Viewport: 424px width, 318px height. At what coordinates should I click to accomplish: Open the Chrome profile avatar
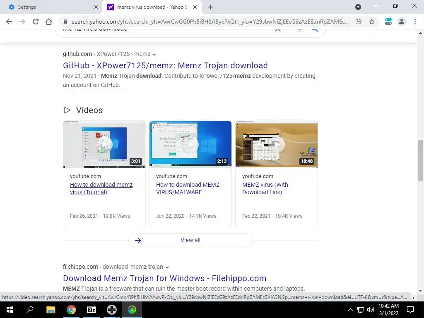(402, 22)
